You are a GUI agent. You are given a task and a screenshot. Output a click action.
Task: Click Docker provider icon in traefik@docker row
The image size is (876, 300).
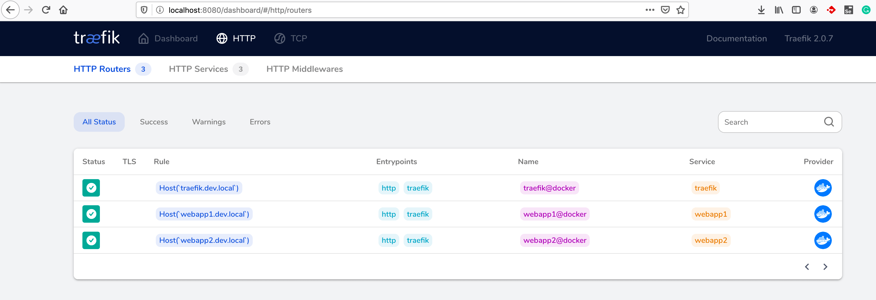click(823, 188)
